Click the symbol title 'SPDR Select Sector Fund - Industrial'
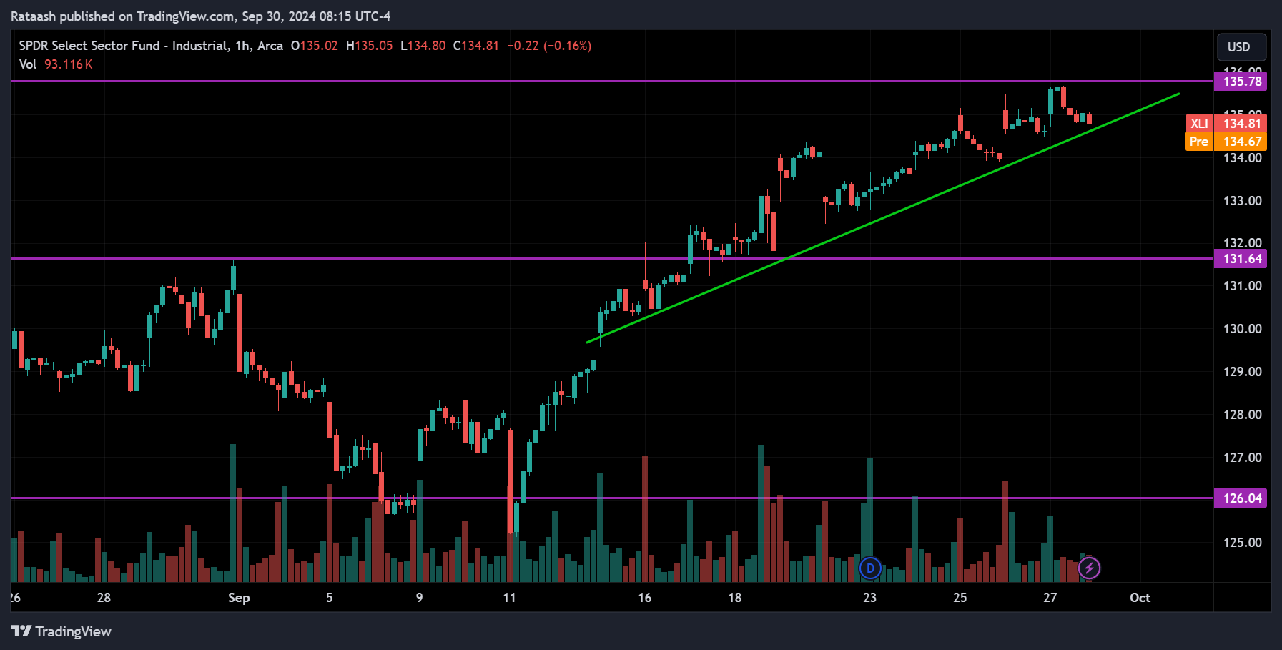Screen dimensions: 1282x650 124,46
